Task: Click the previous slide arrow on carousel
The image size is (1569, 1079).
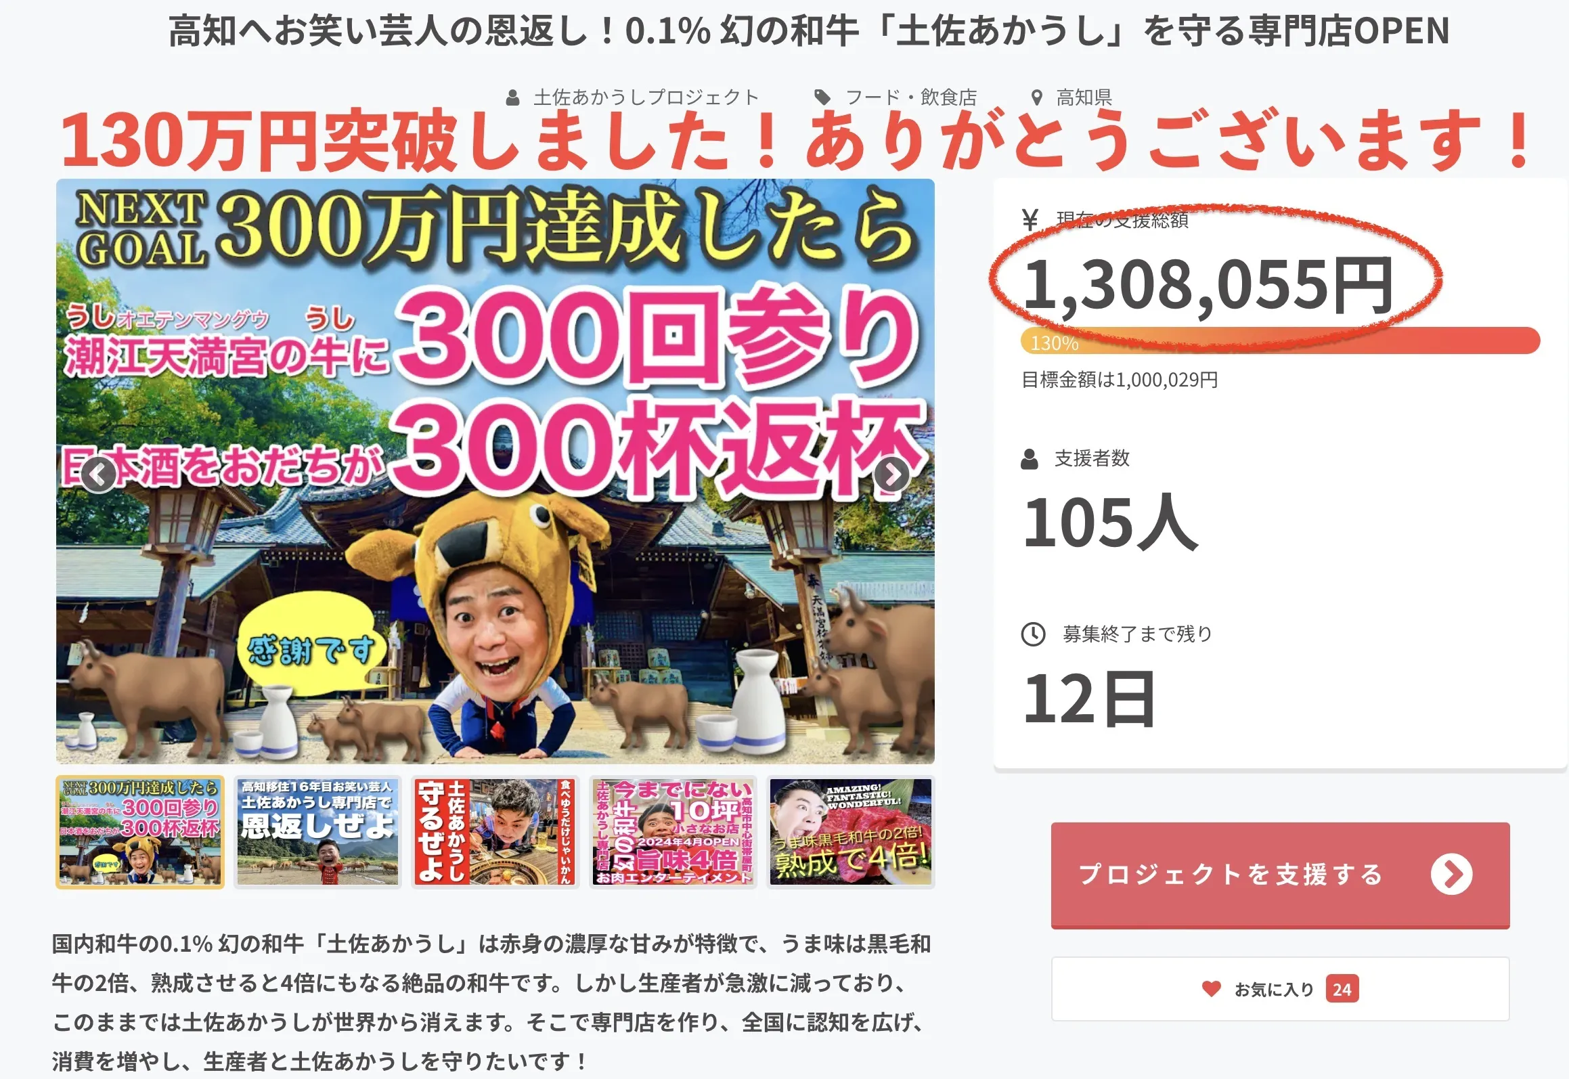Action: pyautogui.click(x=99, y=475)
